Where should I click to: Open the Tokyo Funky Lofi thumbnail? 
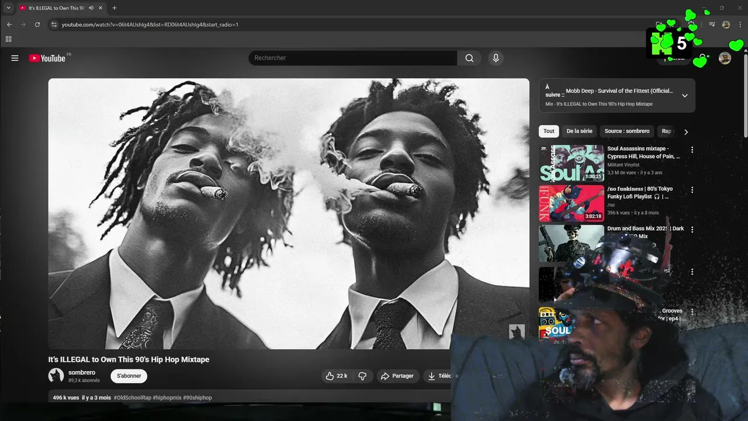tap(571, 203)
